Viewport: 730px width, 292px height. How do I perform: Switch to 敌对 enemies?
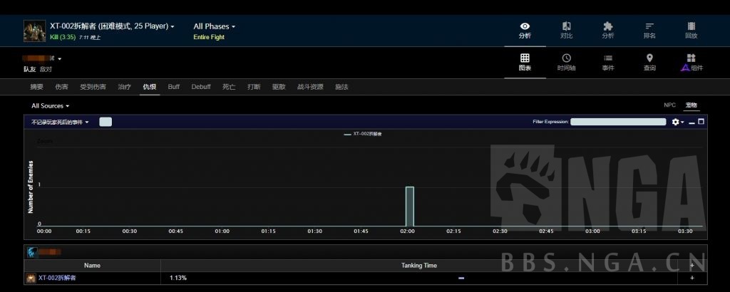point(46,69)
